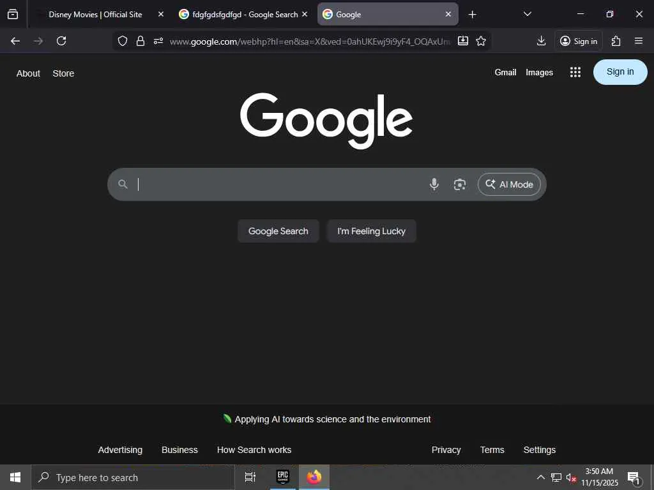Click the Firefox taskbar icon
Screen dimensions: 654x490
[x=314, y=477]
